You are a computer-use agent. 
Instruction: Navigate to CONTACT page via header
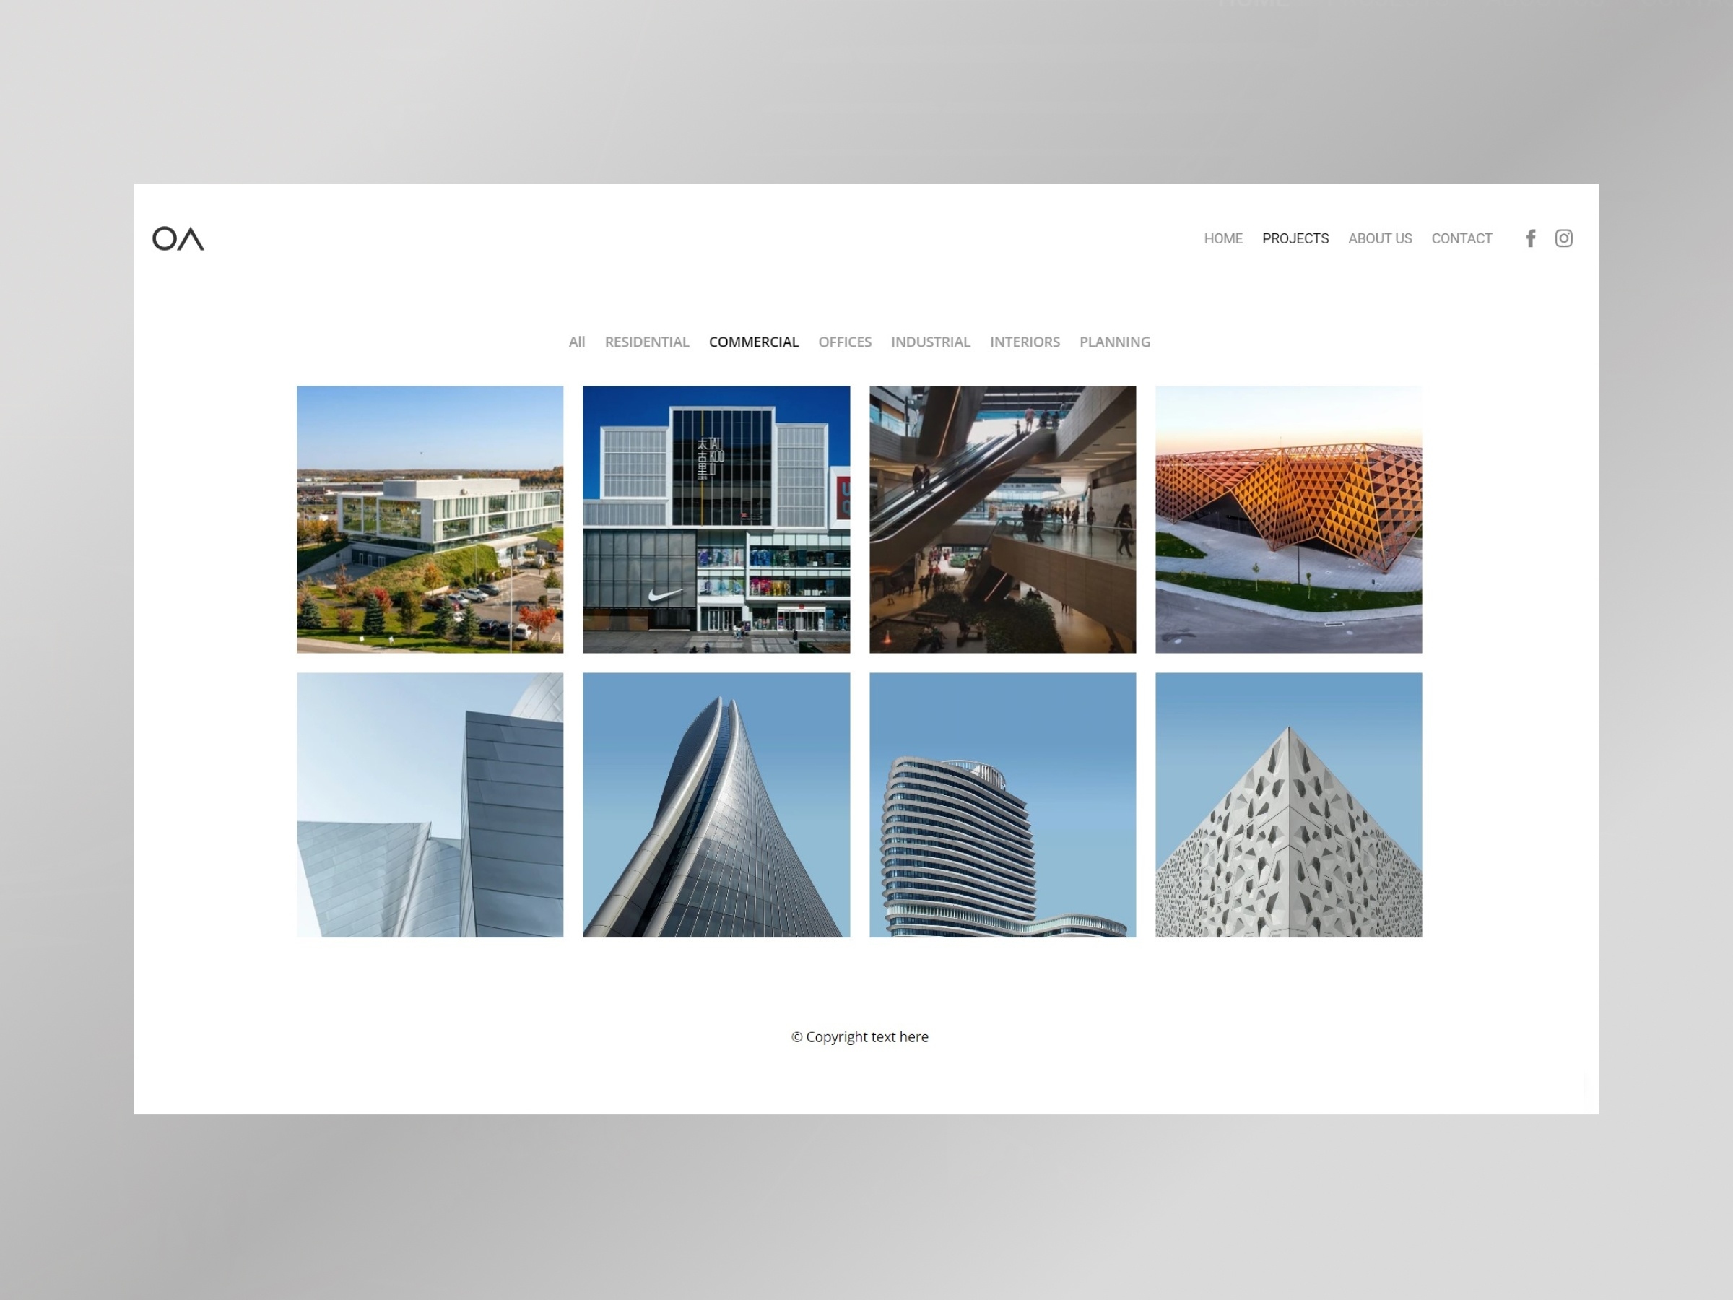pyautogui.click(x=1461, y=238)
